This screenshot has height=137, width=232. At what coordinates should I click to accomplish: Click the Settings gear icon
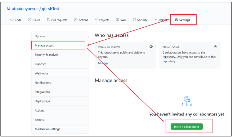(x=177, y=20)
